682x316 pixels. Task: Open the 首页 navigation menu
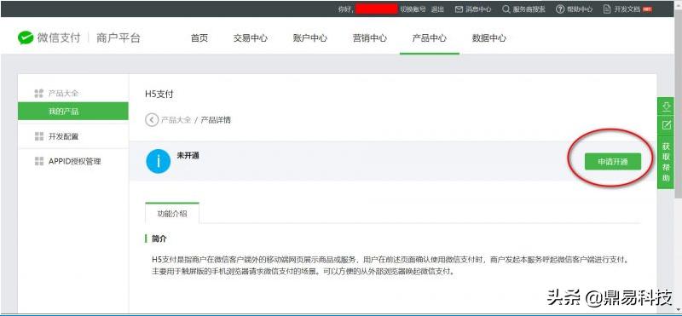(x=199, y=37)
